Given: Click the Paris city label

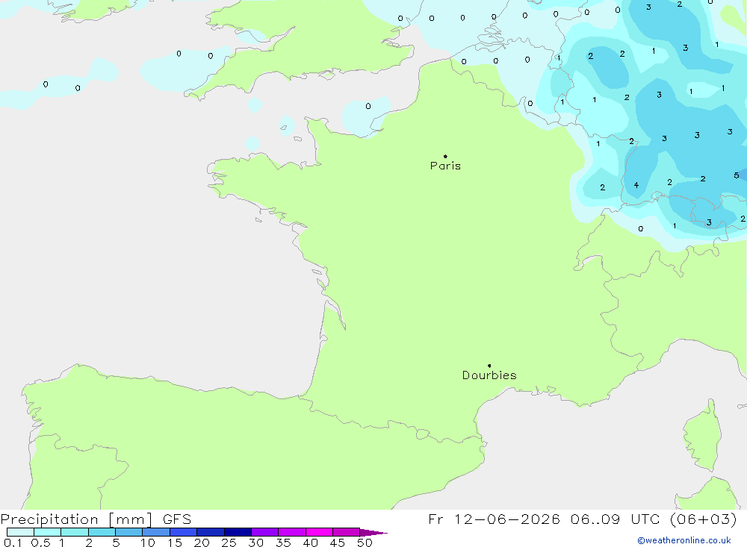Looking at the screenshot, I should (x=445, y=166).
